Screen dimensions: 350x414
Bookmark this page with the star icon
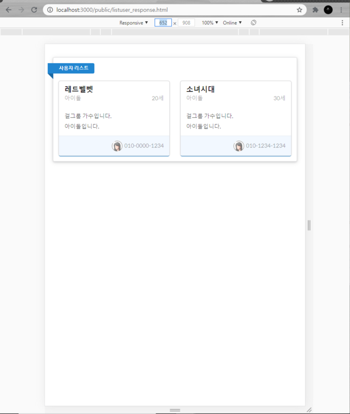(x=299, y=10)
